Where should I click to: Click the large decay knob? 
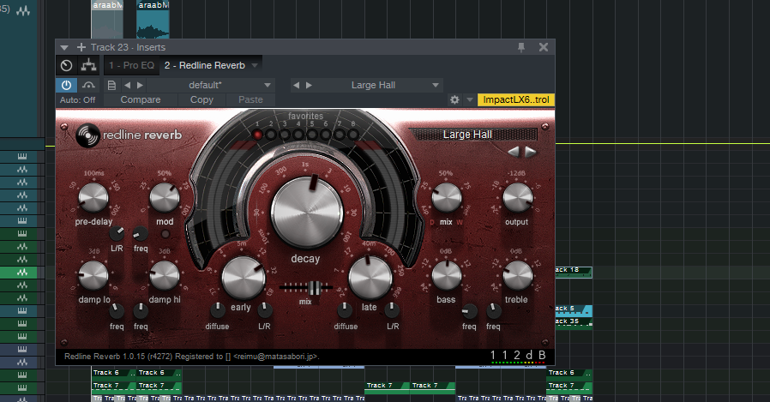[306, 213]
